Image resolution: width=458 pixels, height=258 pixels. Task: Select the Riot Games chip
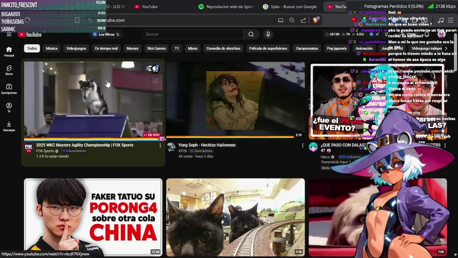point(157,48)
